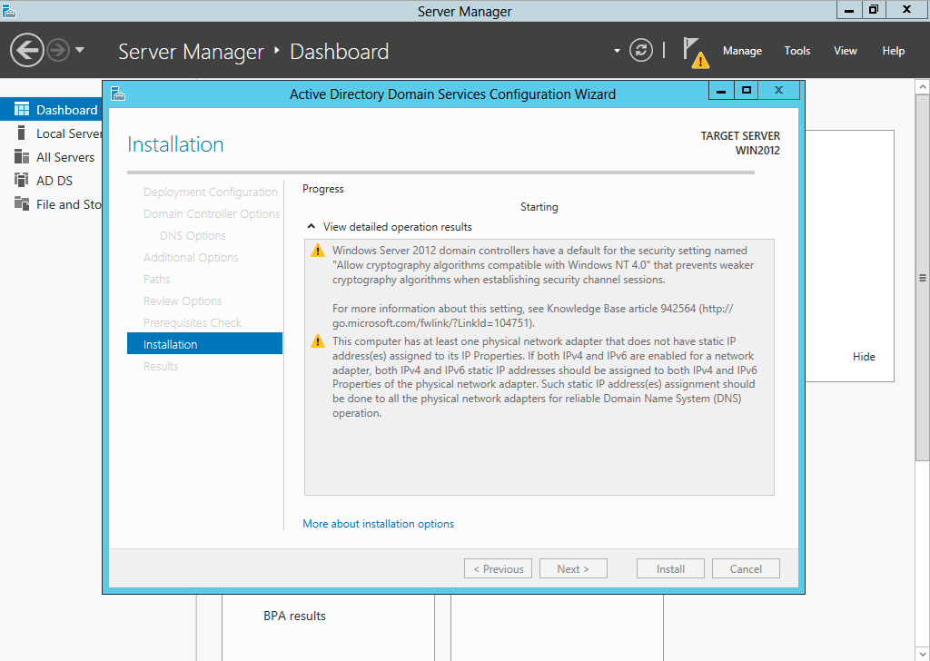Select the Paths step
Viewport: 930px width, 661px height.
coord(156,280)
